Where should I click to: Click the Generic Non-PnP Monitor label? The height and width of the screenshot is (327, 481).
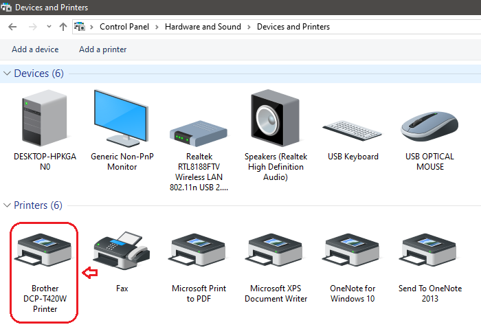click(122, 161)
